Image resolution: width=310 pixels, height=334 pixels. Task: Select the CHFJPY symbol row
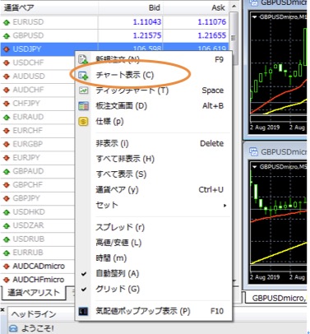click(38, 104)
